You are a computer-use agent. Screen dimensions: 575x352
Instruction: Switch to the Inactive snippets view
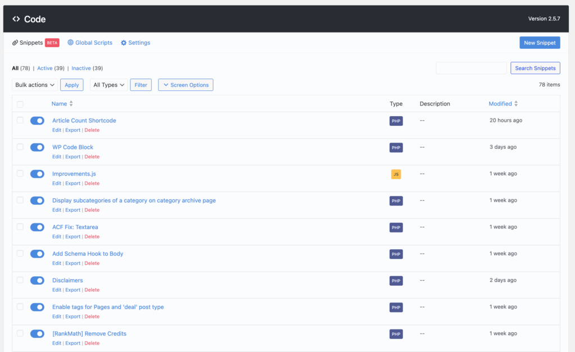(x=81, y=68)
